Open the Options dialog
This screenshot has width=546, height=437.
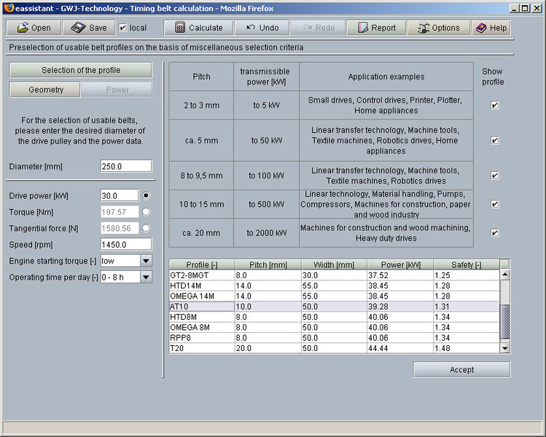[438, 28]
